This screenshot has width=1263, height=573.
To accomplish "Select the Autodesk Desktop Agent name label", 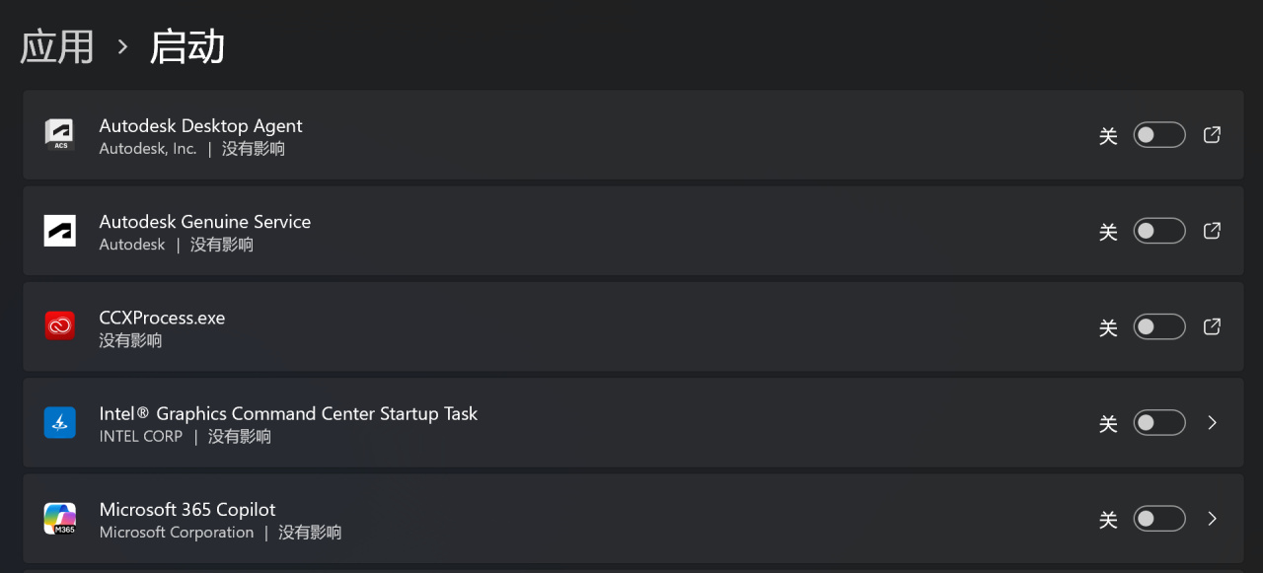I will 200,125.
